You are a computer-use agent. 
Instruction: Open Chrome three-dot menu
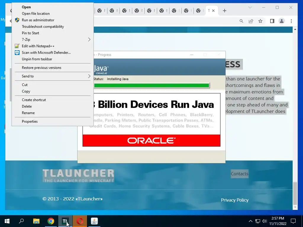click(x=291, y=21)
